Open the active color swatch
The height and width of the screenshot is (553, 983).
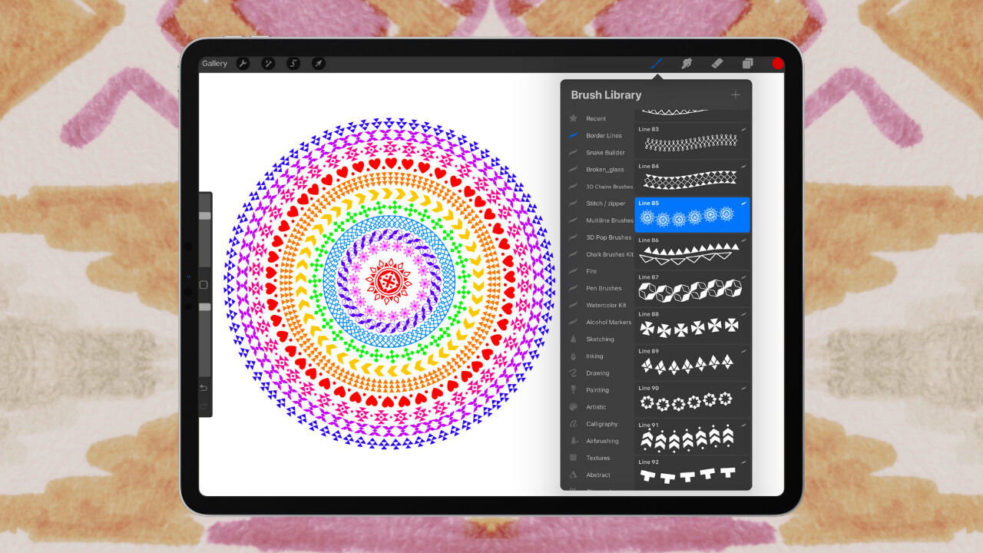click(777, 63)
